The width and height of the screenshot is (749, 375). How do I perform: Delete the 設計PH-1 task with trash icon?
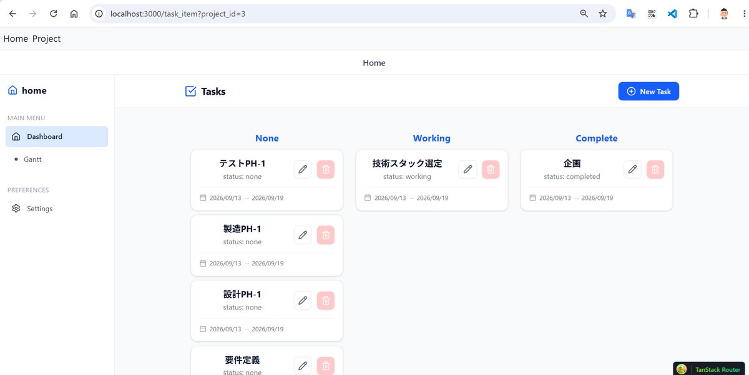tap(326, 300)
